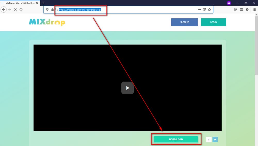Go back to the previous page
This screenshot has height=146, width=258.
click(x=4, y=10)
